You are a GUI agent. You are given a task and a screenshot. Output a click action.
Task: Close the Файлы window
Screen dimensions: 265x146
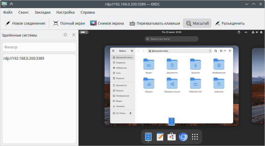click(x=230, y=51)
